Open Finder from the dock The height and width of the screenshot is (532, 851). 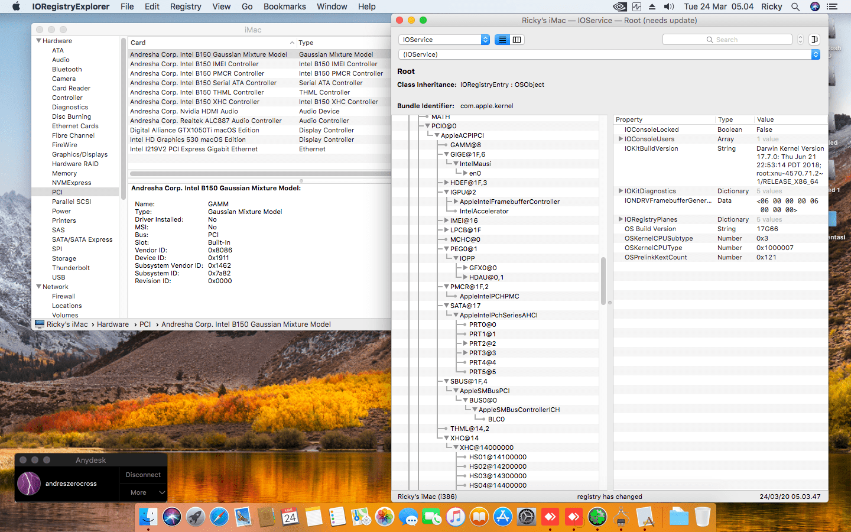[148, 517]
